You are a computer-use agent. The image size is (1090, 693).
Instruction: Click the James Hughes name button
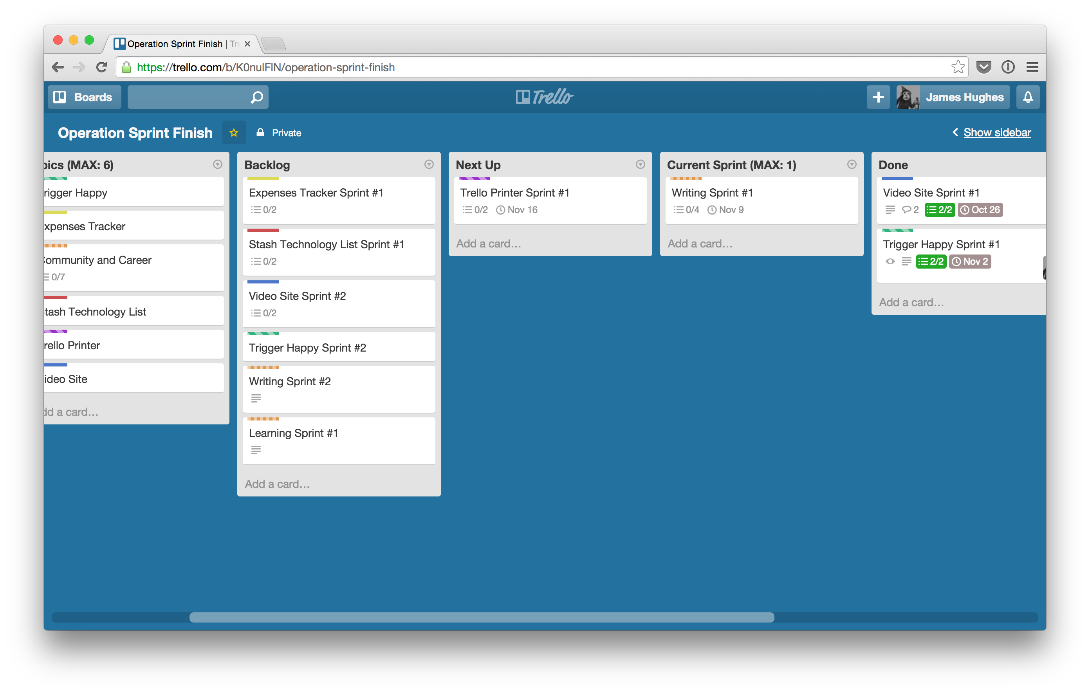pos(964,97)
